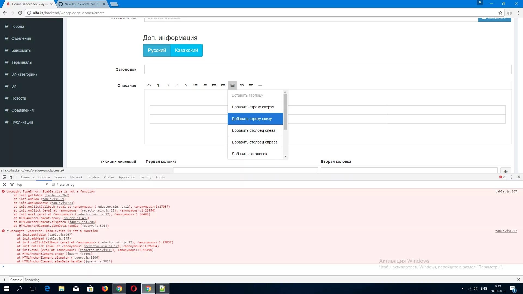The width and height of the screenshot is (523, 294).
Task: Open the table toolbar dropdown button
Action: pos(232,85)
